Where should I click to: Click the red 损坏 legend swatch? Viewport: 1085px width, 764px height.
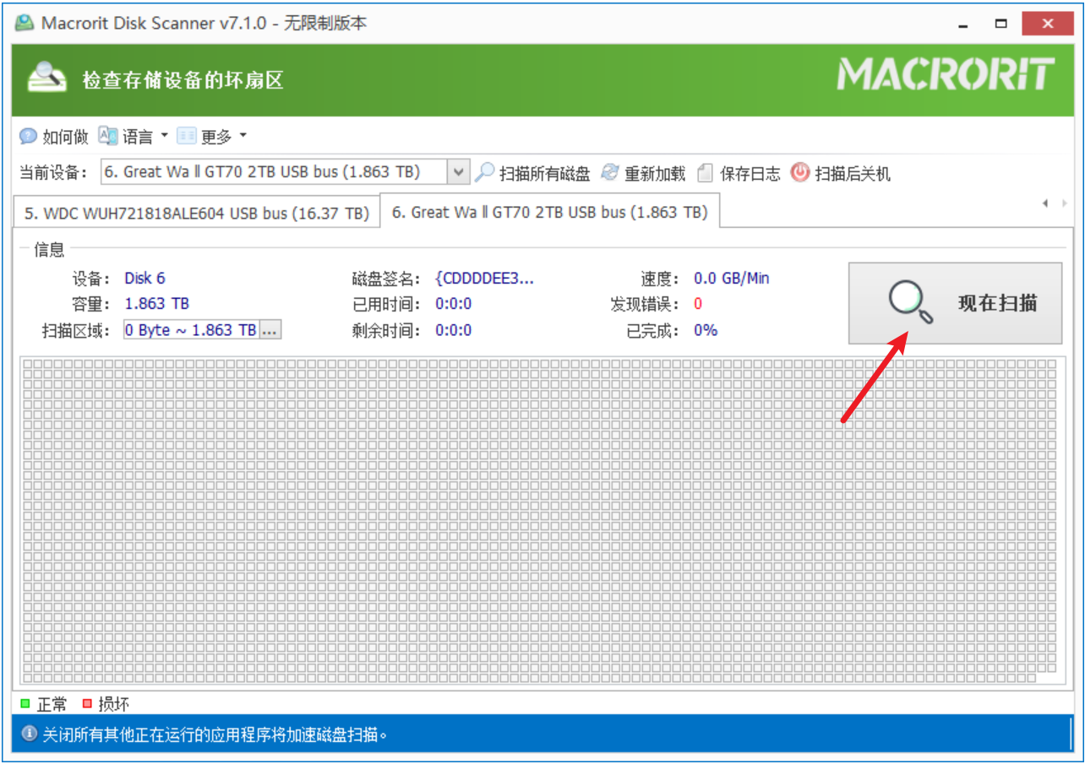pos(87,703)
